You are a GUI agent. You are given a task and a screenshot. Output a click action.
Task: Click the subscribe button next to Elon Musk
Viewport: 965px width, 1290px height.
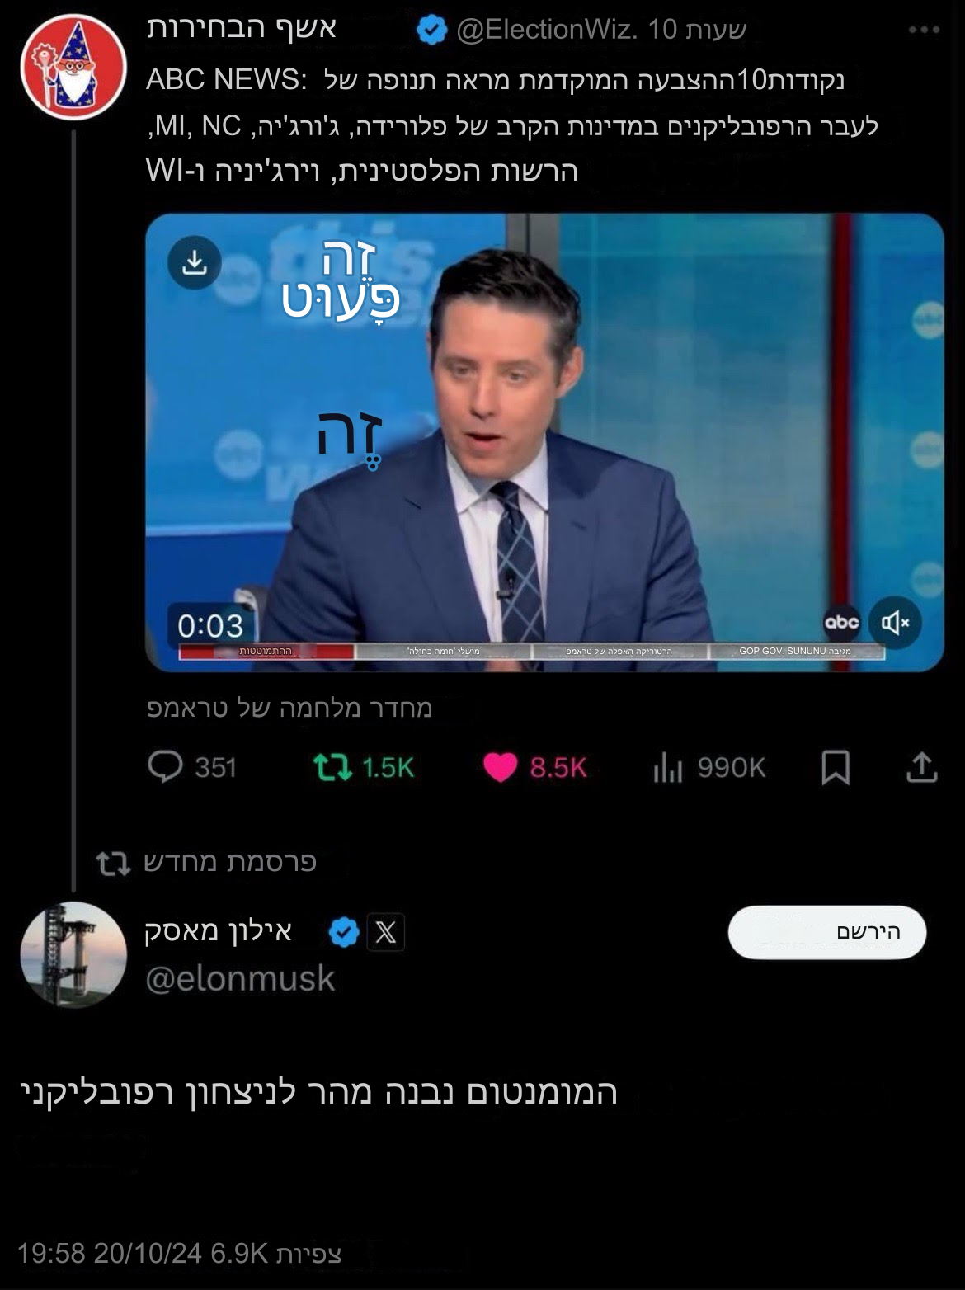[827, 932]
